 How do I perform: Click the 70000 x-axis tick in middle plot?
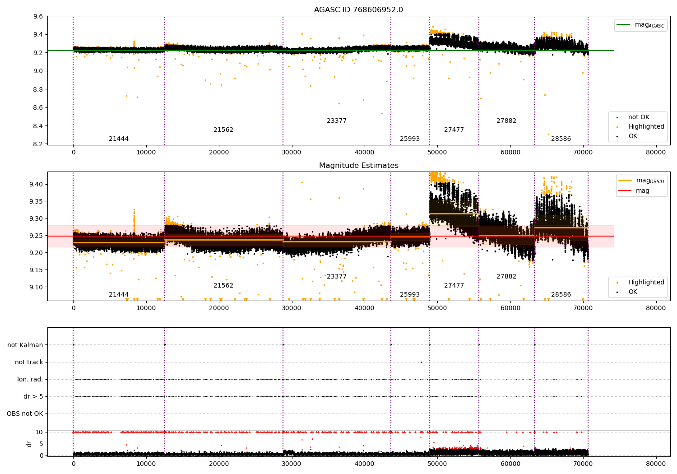(583, 308)
